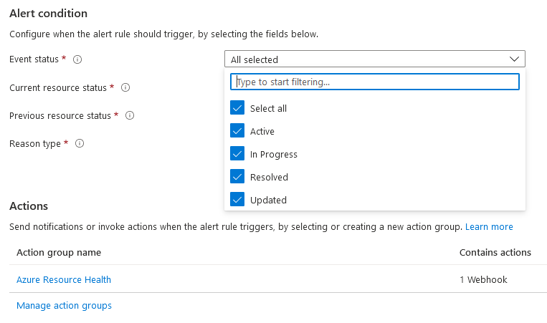Toggle the Active checkbox
Image resolution: width=547 pixels, height=323 pixels.
237,130
